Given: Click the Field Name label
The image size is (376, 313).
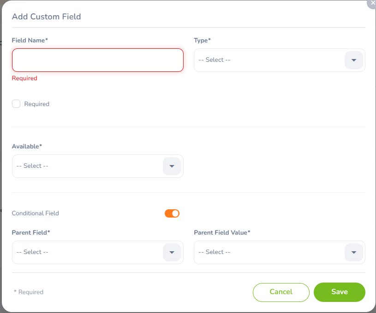Looking at the screenshot, I should point(30,41).
